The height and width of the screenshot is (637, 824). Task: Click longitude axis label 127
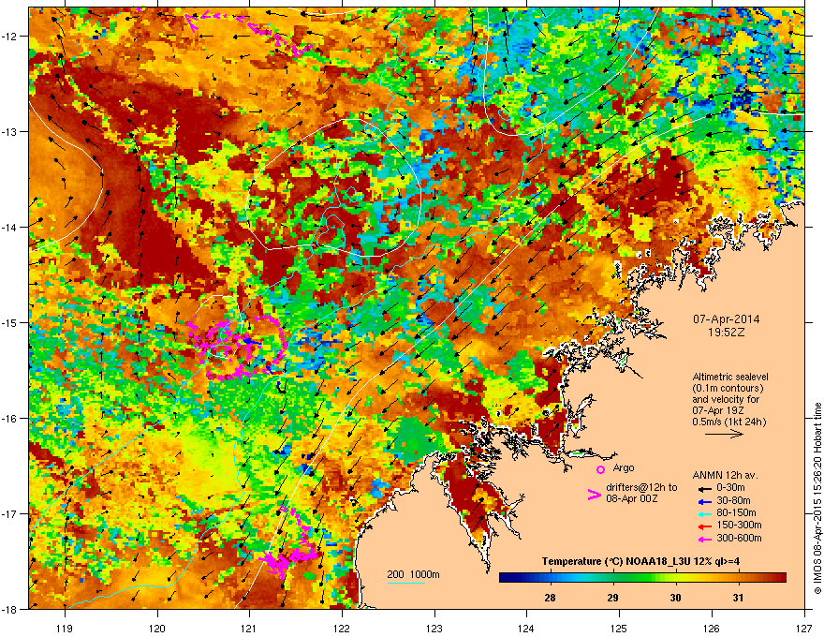(804, 628)
